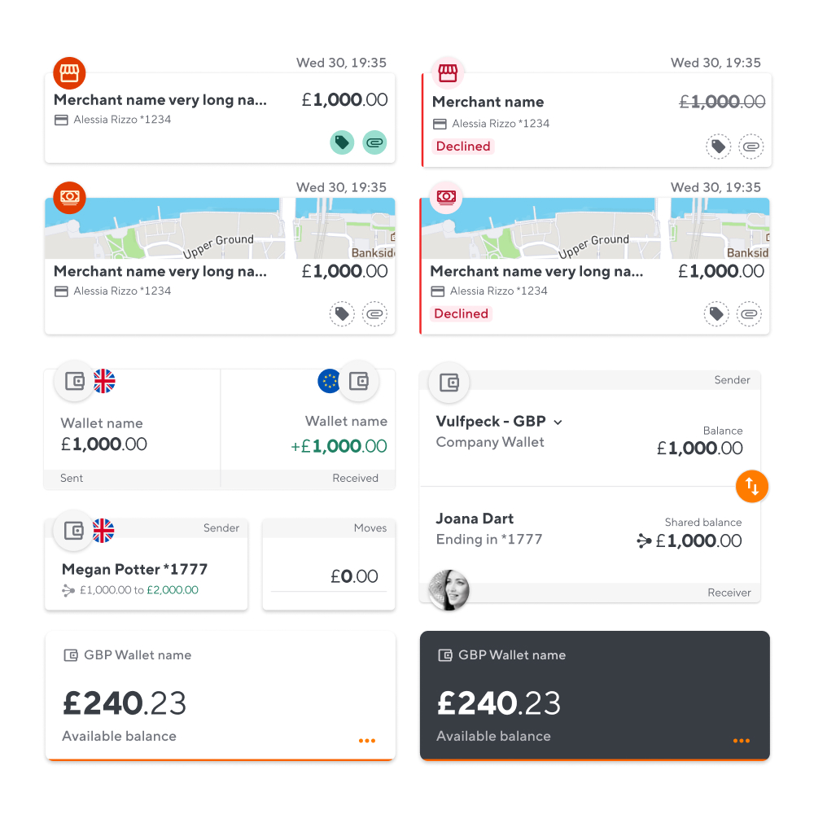814x814 pixels.
Task: Click the EU flag on the Received wallet
Action: pos(329,381)
